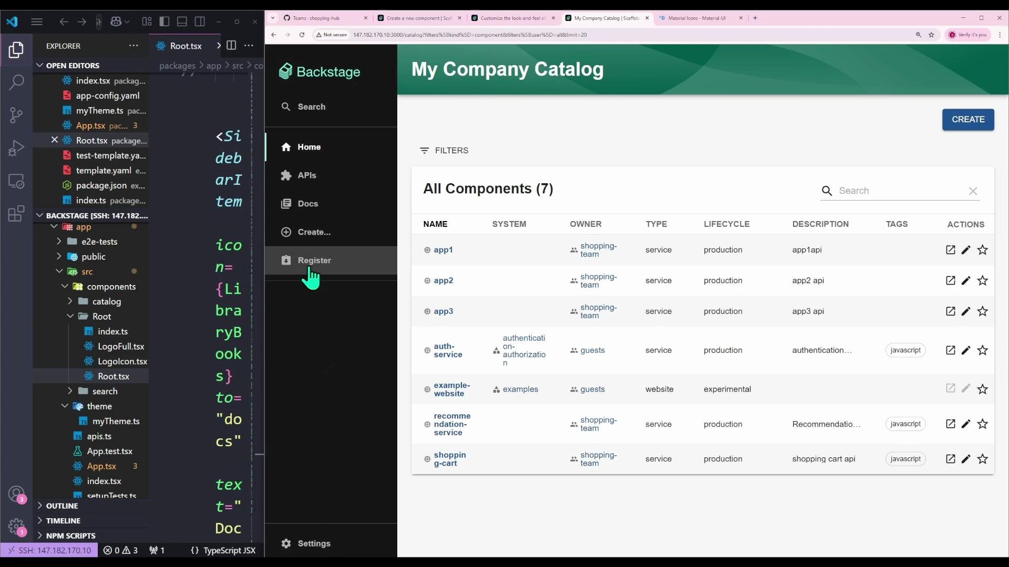Image resolution: width=1009 pixels, height=567 pixels.
Task: Open the FILTERS panel
Action: pos(444,151)
